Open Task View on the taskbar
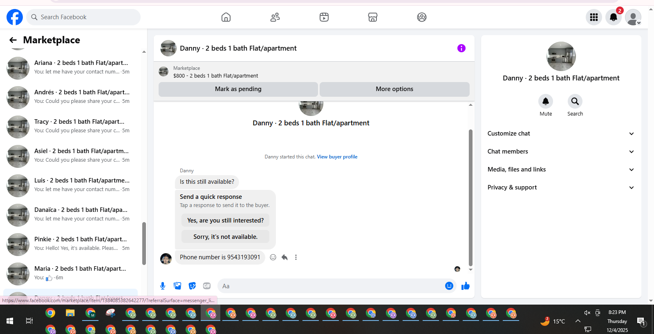This screenshot has width=654, height=334. [29, 321]
